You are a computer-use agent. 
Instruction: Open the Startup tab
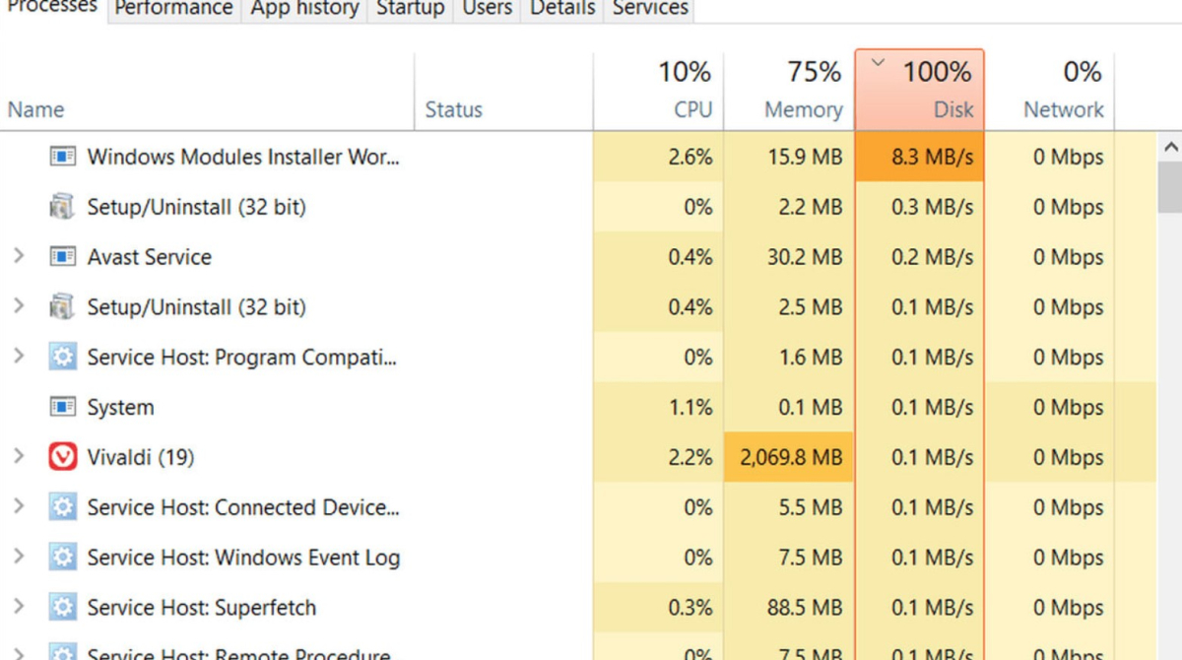[410, 9]
